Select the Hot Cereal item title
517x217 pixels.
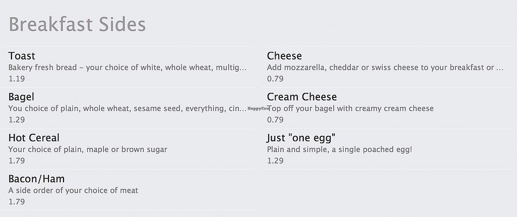click(x=34, y=138)
